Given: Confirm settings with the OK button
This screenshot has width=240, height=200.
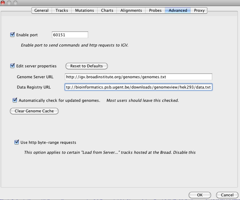Looking at the screenshot, I should tap(200, 195).
